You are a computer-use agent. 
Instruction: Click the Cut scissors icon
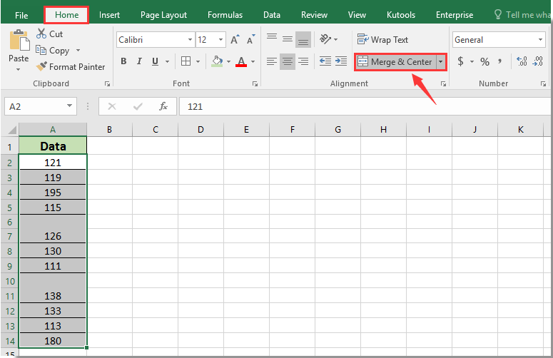pos(41,34)
